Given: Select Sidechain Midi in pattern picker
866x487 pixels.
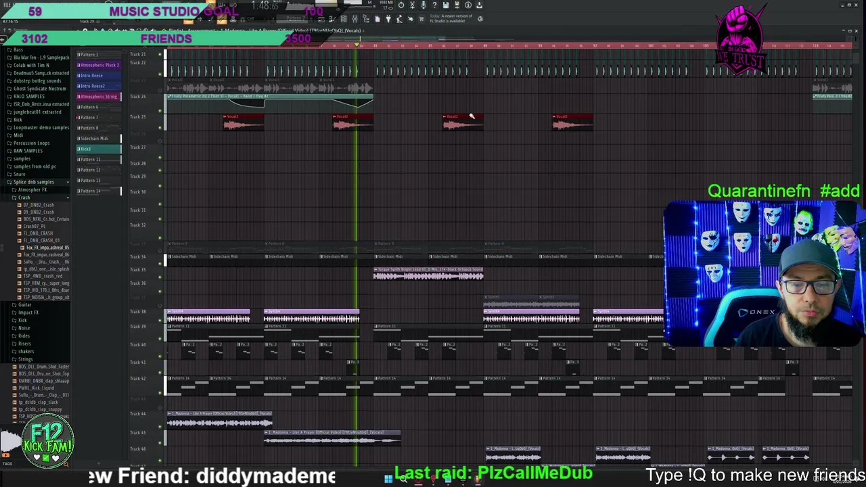Looking at the screenshot, I should click(99, 138).
